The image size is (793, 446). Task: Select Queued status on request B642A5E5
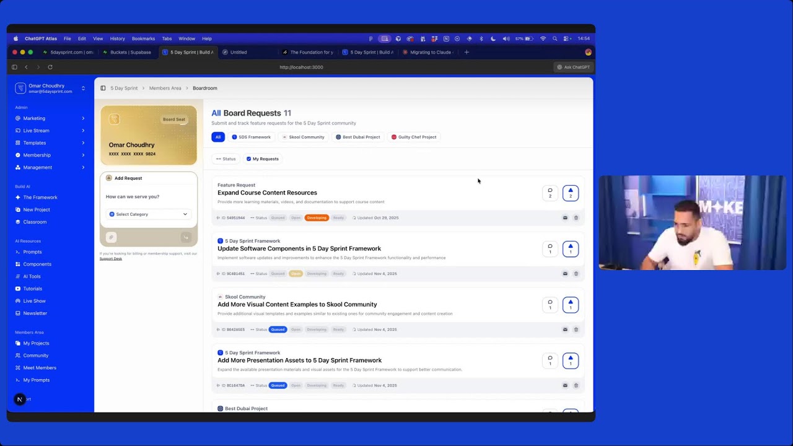278,330
